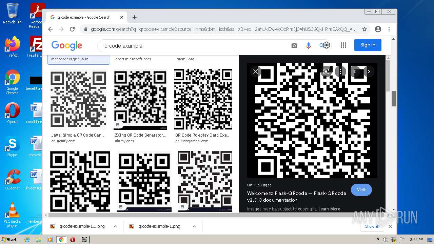Show previous image in preview panel
Image resolution: width=434 pixels, height=244 pixels.
point(355,71)
